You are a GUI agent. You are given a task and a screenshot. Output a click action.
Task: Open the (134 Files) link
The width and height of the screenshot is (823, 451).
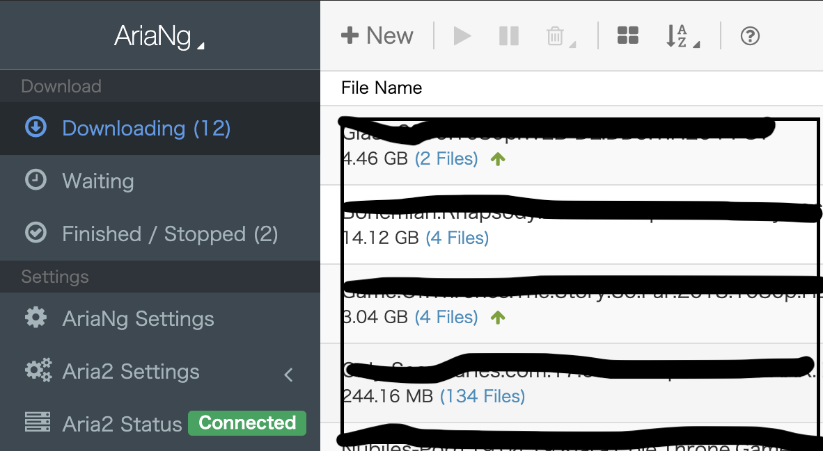(x=482, y=396)
